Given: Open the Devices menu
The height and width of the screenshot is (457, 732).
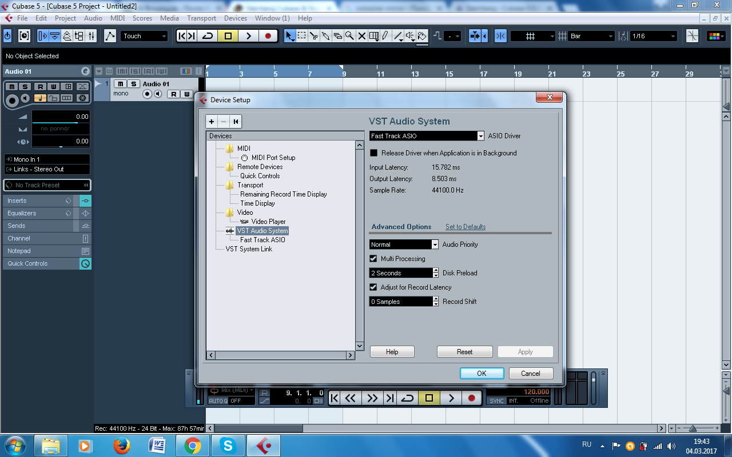Looking at the screenshot, I should [x=236, y=18].
